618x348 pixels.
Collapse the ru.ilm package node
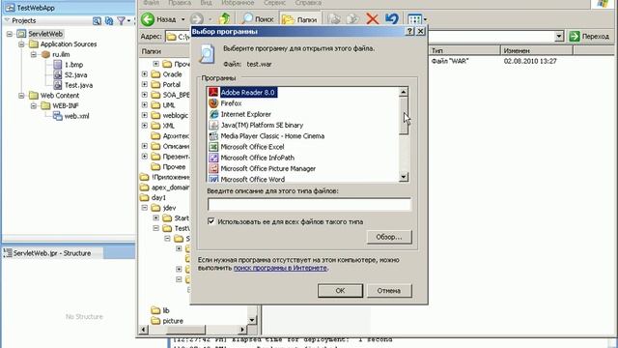point(34,54)
